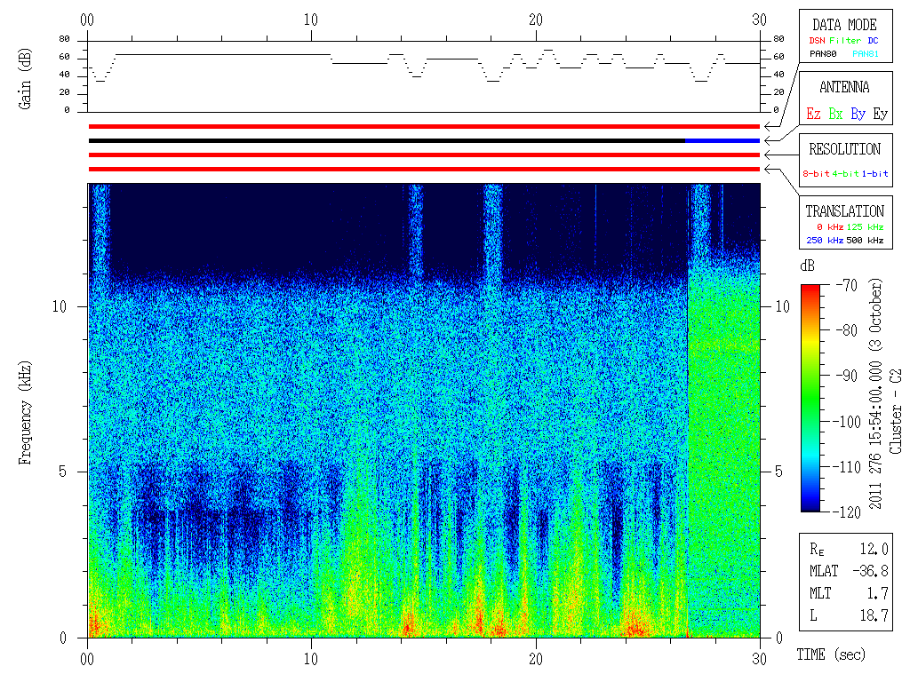910x682 pixels.
Task: Click the Gain (dB) axis label
Action: (24, 79)
